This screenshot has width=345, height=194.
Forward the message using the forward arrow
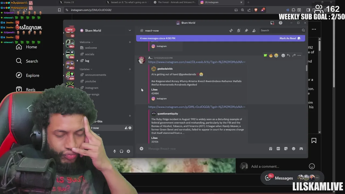click(x=294, y=56)
